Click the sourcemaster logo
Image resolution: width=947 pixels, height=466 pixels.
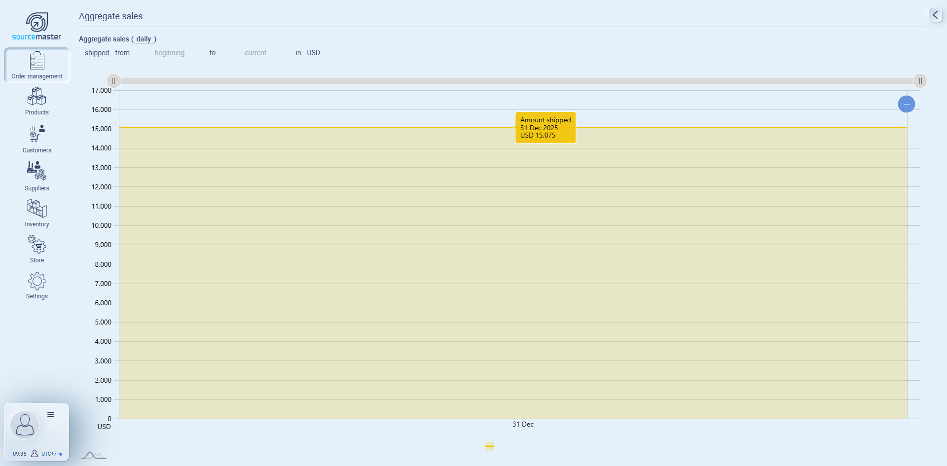tap(37, 27)
